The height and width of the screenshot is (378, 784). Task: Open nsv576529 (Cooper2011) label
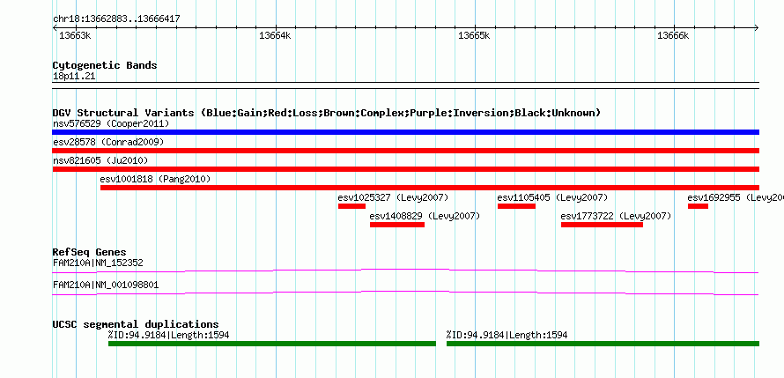[x=111, y=123]
